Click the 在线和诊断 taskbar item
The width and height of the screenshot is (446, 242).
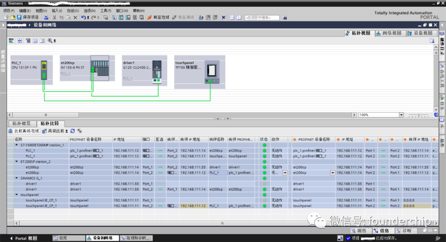(x=136, y=238)
